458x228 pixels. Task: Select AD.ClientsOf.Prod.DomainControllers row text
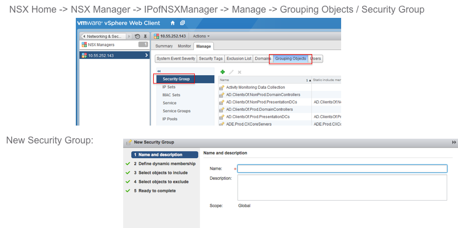click(x=260, y=109)
